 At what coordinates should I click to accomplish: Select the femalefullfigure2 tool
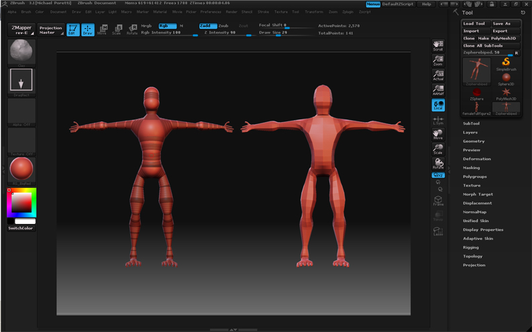coord(476,109)
